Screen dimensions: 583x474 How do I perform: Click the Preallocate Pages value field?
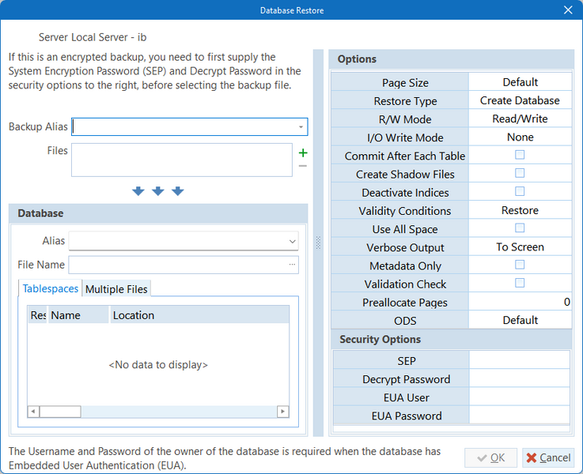coord(521,302)
